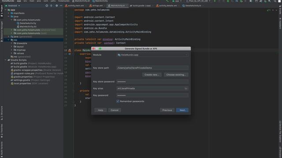Open the Favorites side tab
The height and width of the screenshot is (158, 282).
pyautogui.click(x=2, y=131)
